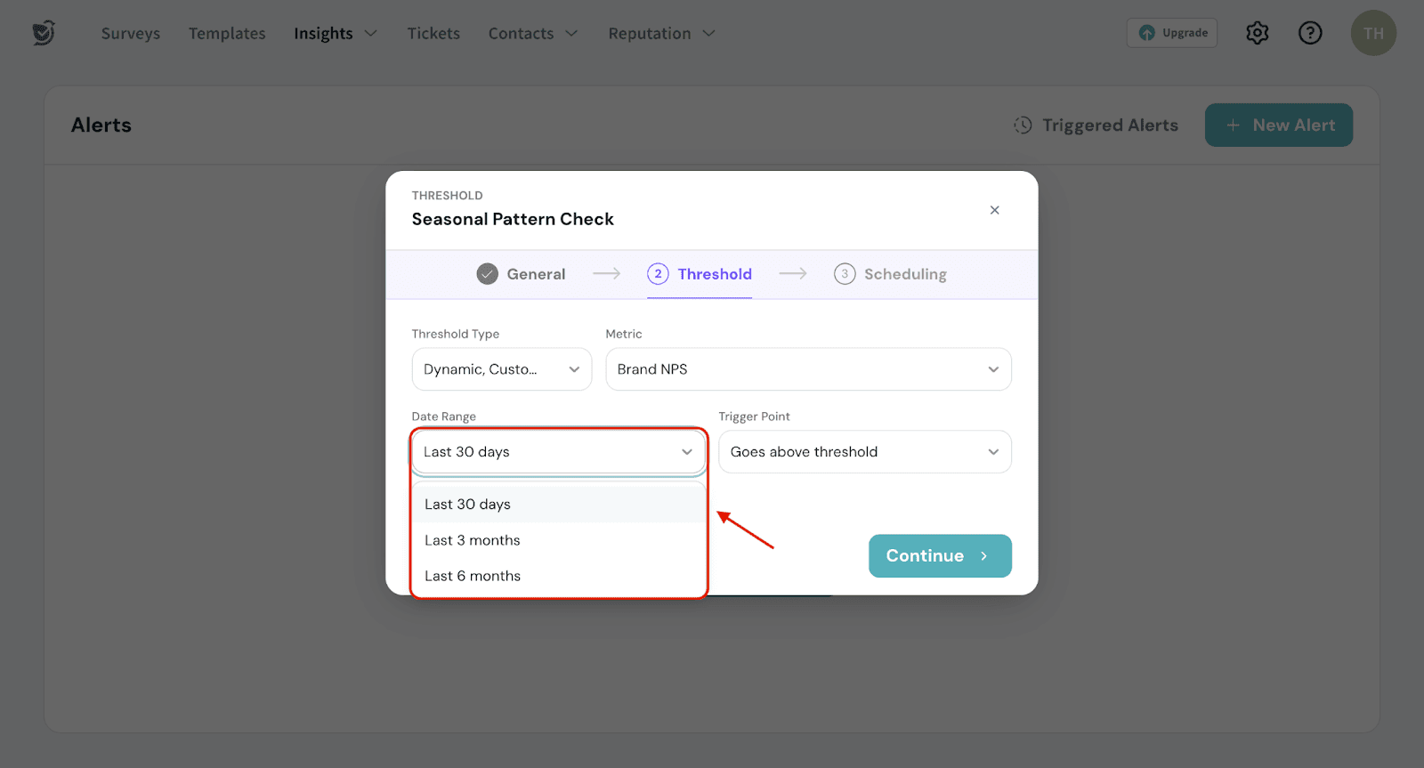1424x768 pixels.
Task: Click the New Alert button
Action: click(1278, 125)
